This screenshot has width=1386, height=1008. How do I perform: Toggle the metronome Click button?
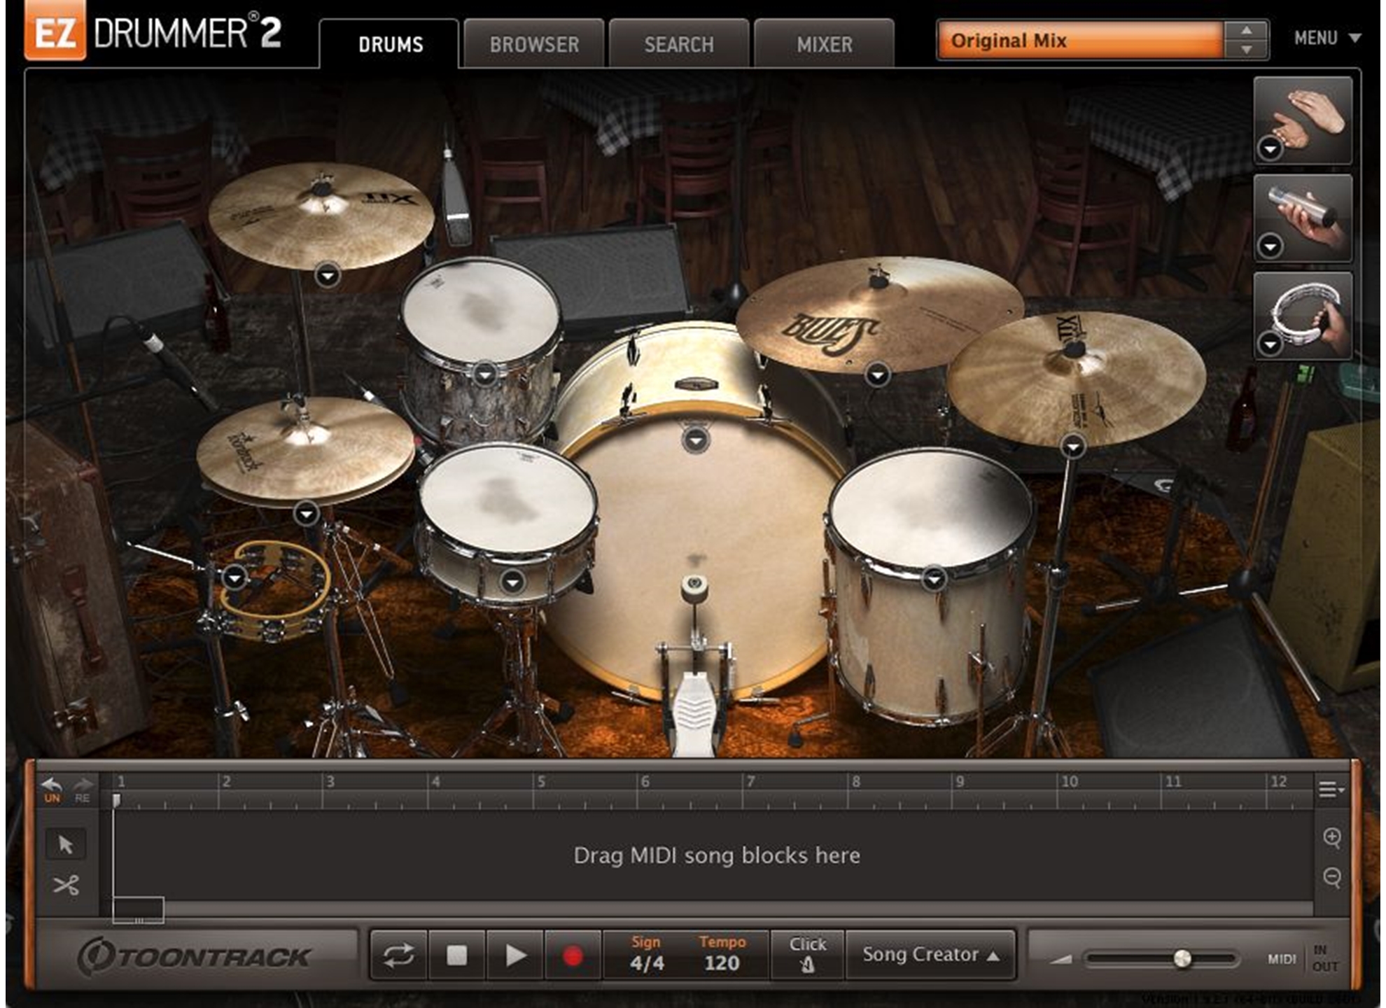coord(807,955)
